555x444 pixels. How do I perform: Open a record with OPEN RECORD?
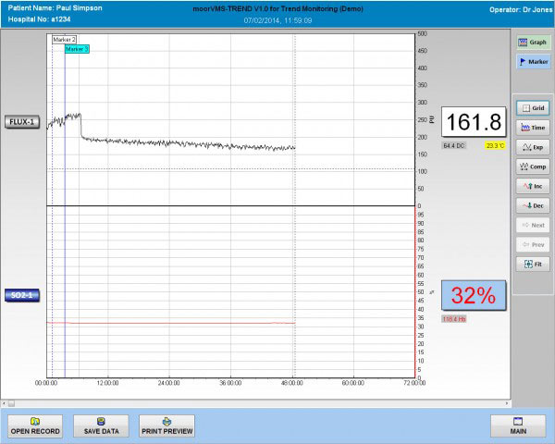click(35, 425)
